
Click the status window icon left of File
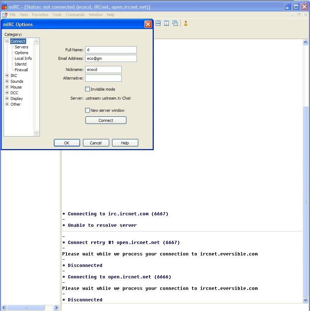5,15
